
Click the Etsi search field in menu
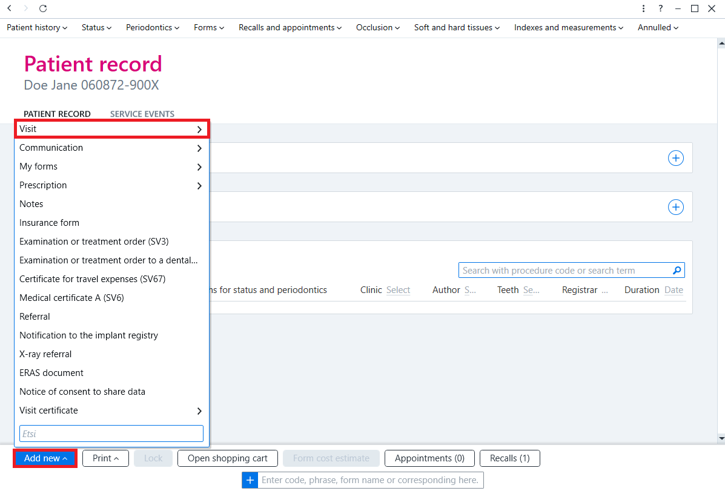tap(111, 433)
